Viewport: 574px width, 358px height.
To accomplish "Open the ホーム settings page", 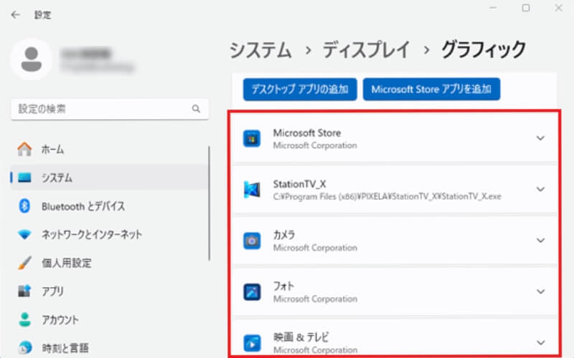I will [x=109, y=149].
